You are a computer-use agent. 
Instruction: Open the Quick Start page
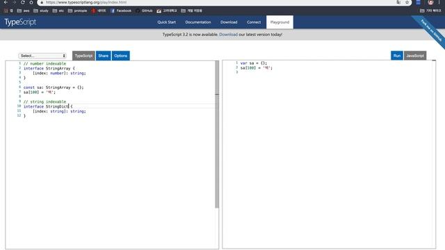point(167,22)
